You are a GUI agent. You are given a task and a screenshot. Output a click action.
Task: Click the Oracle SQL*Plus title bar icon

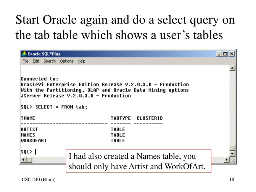click(24, 54)
